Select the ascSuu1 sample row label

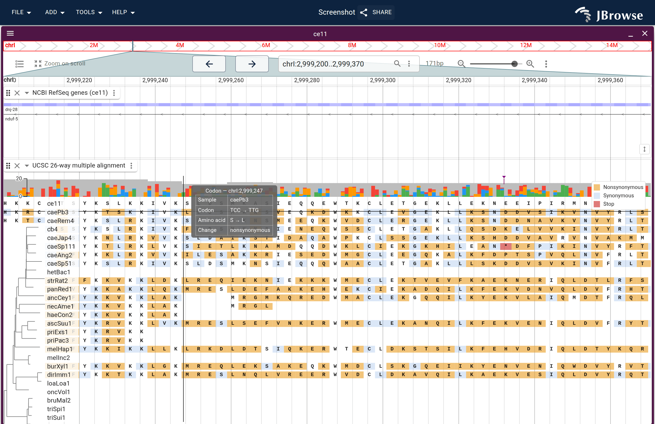point(59,323)
